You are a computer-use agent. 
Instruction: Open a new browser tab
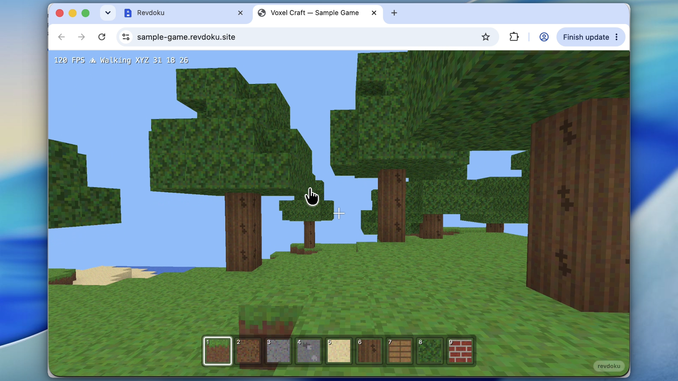(x=394, y=13)
